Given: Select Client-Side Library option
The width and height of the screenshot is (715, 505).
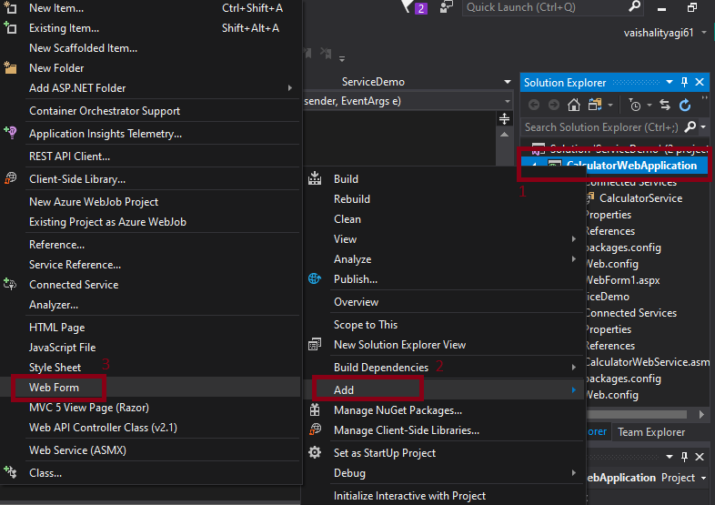Looking at the screenshot, I should 150,179.
